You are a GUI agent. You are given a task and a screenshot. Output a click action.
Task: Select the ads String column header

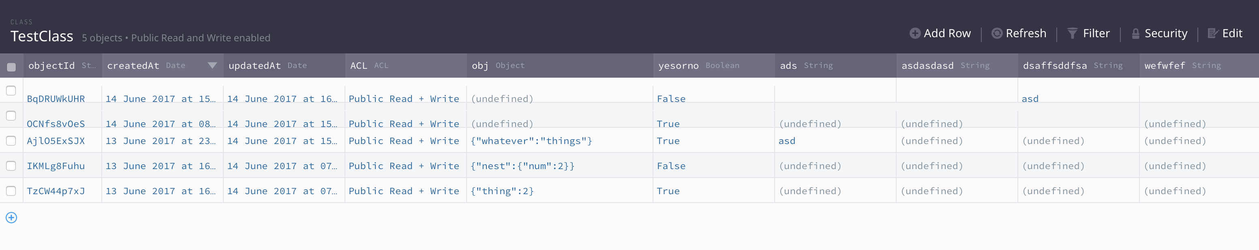click(x=835, y=66)
